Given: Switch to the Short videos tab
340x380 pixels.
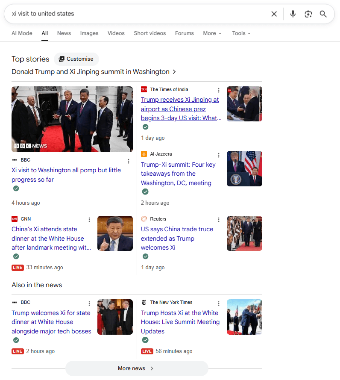Looking at the screenshot, I should click(x=149, y=33).
